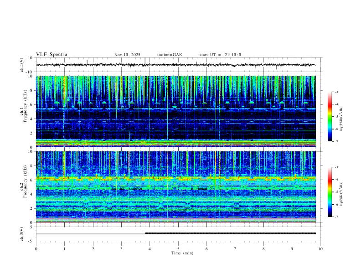Click the ch.1 voltage waveform trace panel

pos(179,65)
